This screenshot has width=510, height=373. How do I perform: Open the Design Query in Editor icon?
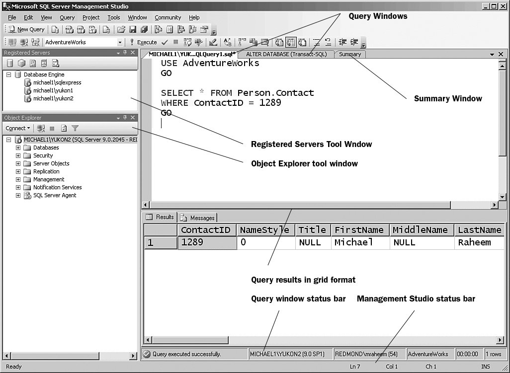[x=213, y=42]
